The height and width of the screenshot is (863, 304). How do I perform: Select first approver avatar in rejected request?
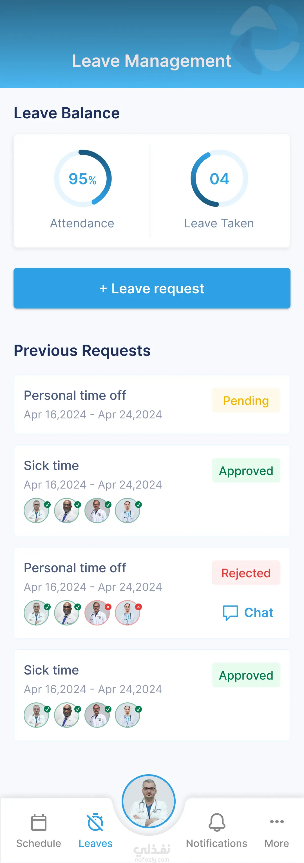(36, 613)
